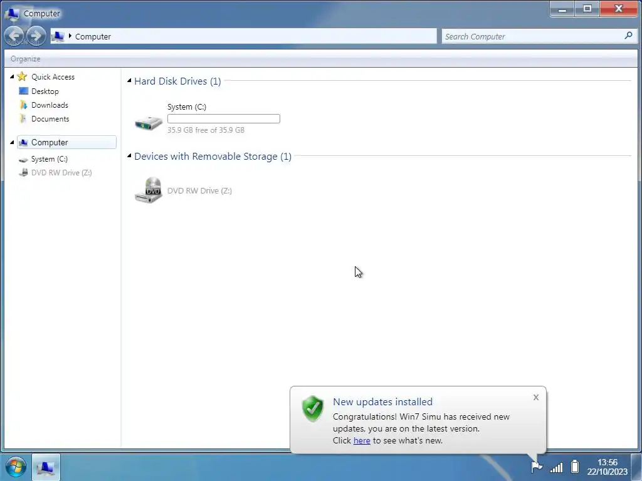
Task: Open the network signal tray icon
Action: (557, 467)
